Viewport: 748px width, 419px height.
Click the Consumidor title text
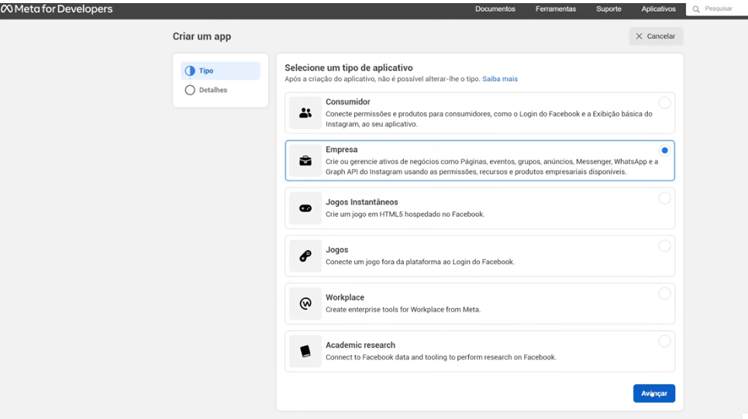348,101
